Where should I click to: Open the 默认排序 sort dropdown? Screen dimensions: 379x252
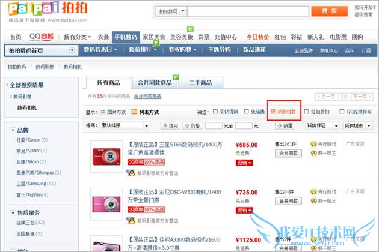click(125, 125)
